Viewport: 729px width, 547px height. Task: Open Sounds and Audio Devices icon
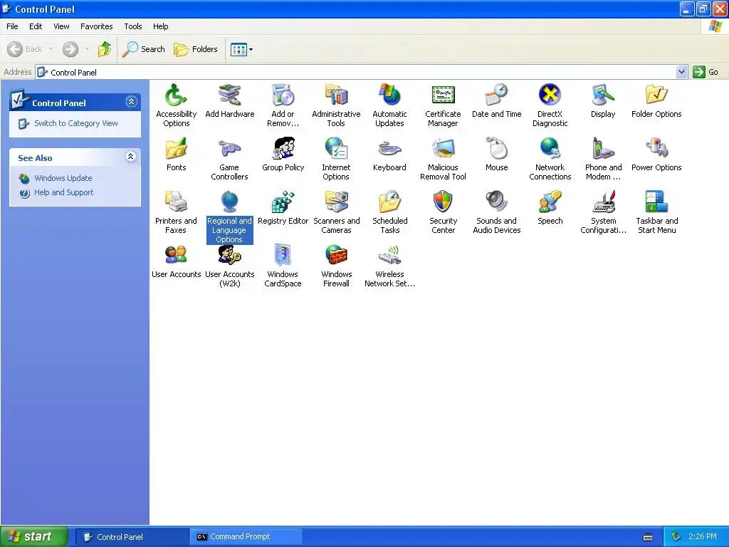tap(496, 212)
